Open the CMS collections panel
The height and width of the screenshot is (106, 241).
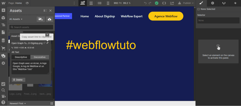click(3, 40)
